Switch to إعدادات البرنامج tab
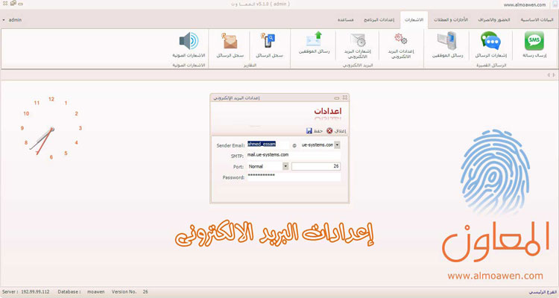The height and width of the screenshot is (298, 559). pos(379,19)
